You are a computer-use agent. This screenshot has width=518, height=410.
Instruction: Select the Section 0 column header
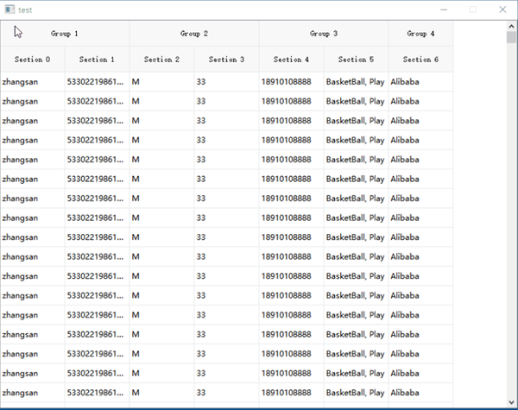click(x=33, y=60)
